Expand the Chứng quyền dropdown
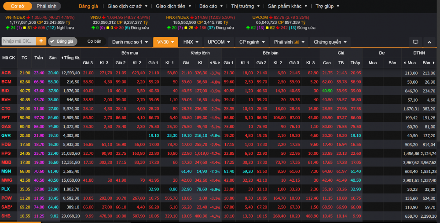This screenshot has height=223, width=440. tap(330, 42)
